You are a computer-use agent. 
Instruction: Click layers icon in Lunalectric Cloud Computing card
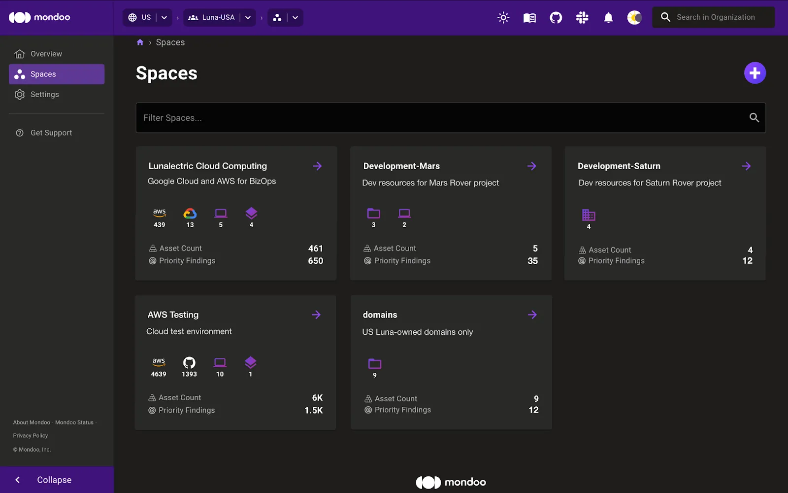[251, 213]
